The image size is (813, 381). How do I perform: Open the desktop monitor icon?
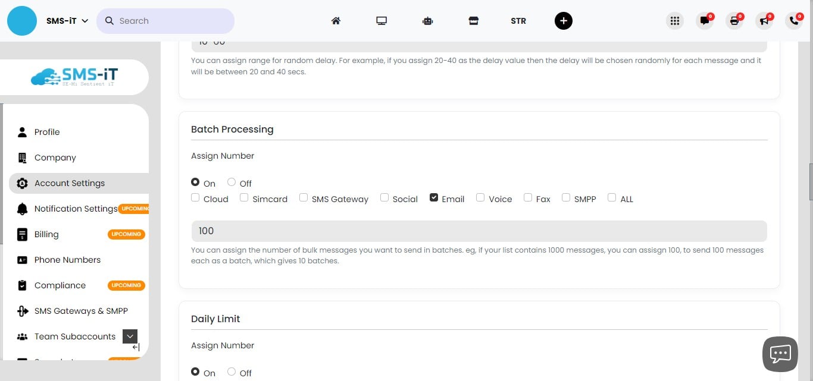[381, 20]
